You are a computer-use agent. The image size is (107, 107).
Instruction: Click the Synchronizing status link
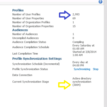pos(82,69)
